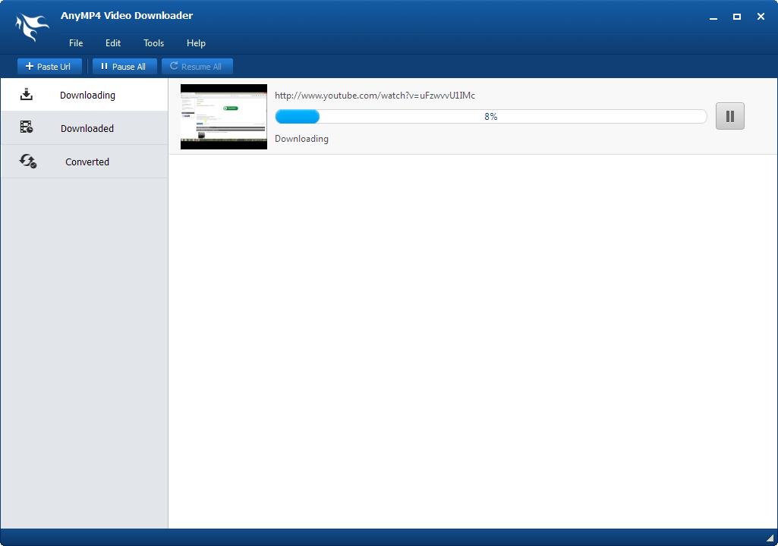This screenshot has height=546, width=778.
Task: Open the Tools menu
Action: 153,43
